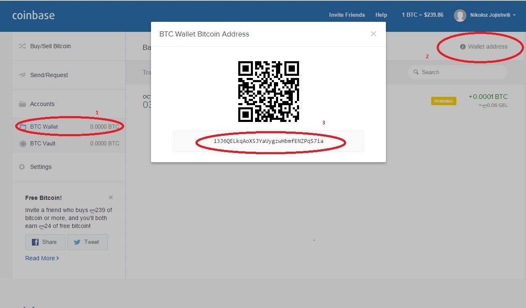This screenshot has height=308, width=526.
Task: Click the BTC Wallet Bitcoin Address title
Action: (204, 34)
